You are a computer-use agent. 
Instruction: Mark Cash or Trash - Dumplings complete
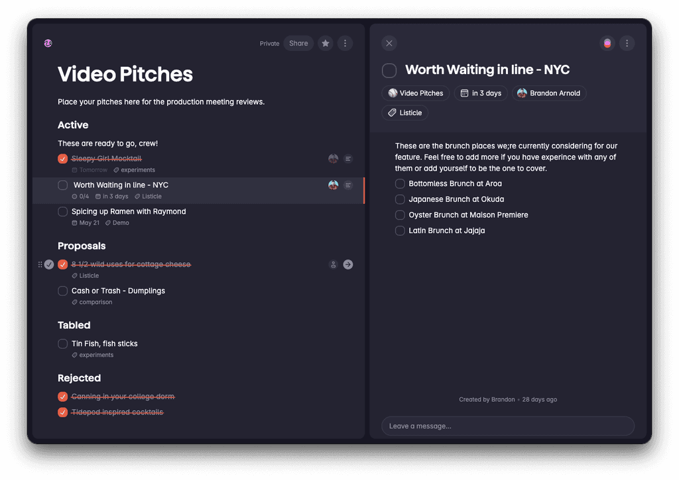(62, 291)
